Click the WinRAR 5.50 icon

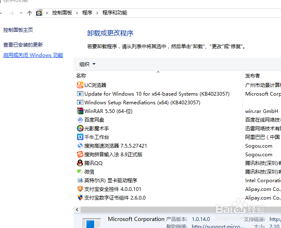80,111
